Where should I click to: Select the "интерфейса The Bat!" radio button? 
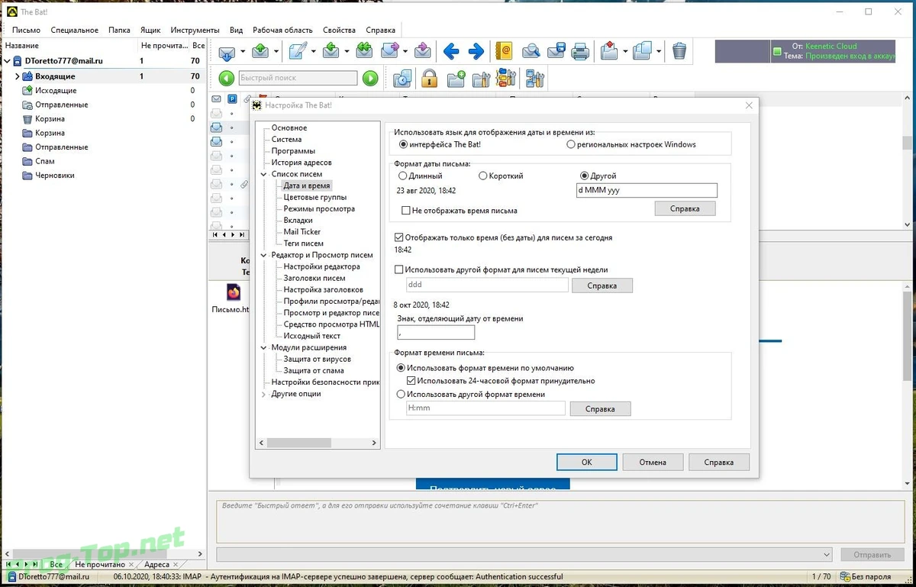tap(403, 144)
